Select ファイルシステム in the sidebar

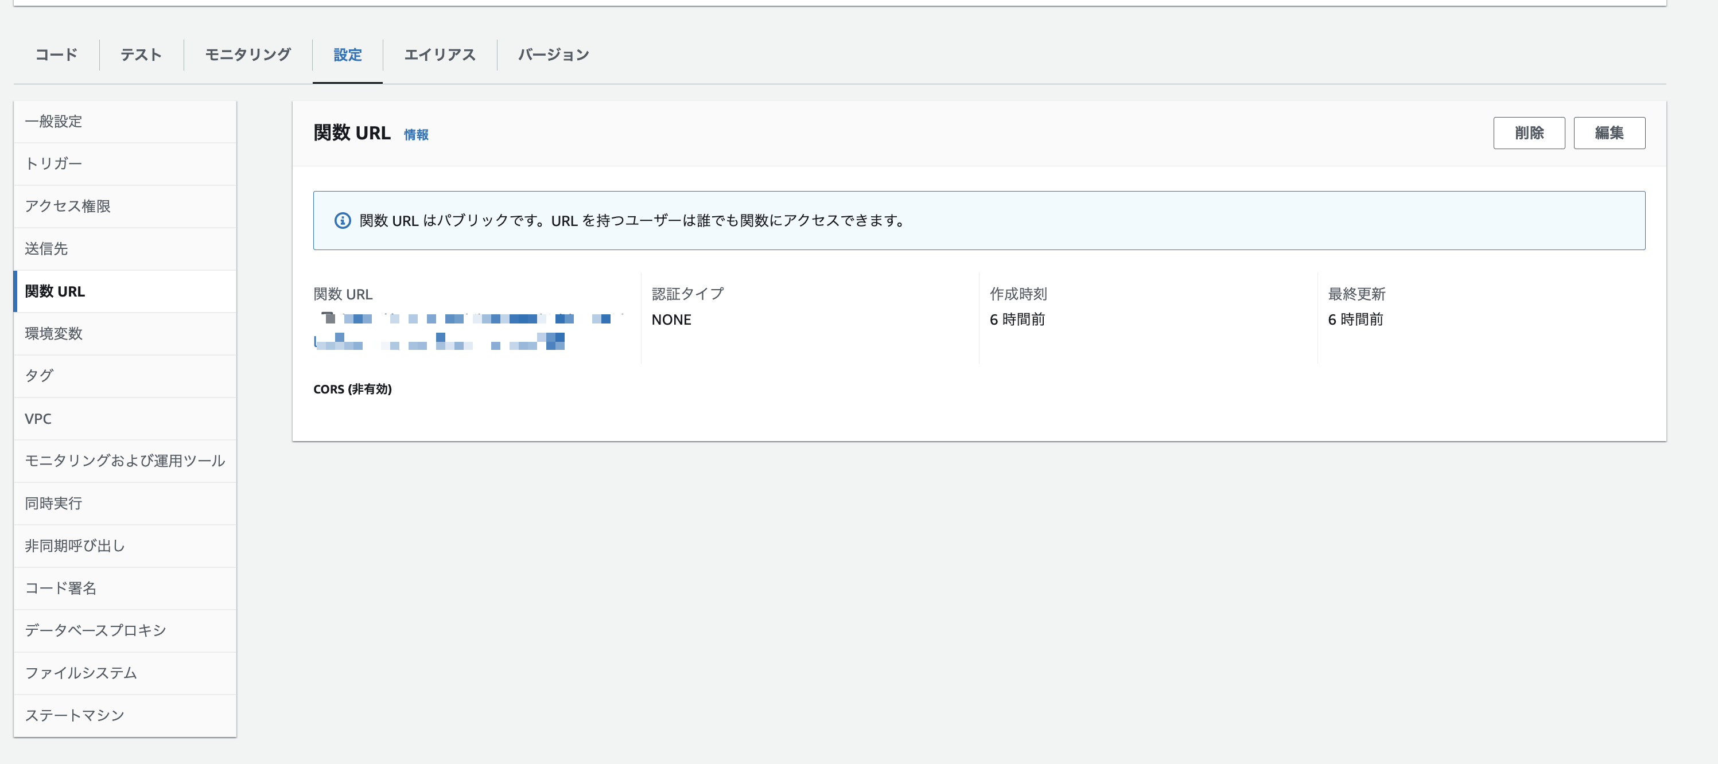pyautogui.click(x=80, y=673)
